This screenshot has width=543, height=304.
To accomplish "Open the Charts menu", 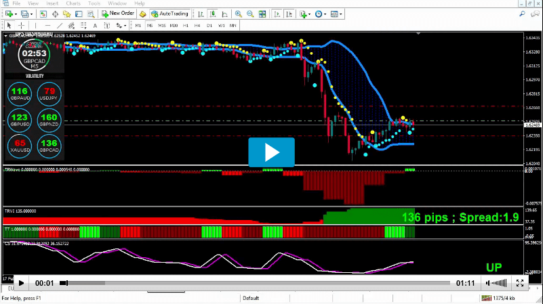I will tap(73, 3).
